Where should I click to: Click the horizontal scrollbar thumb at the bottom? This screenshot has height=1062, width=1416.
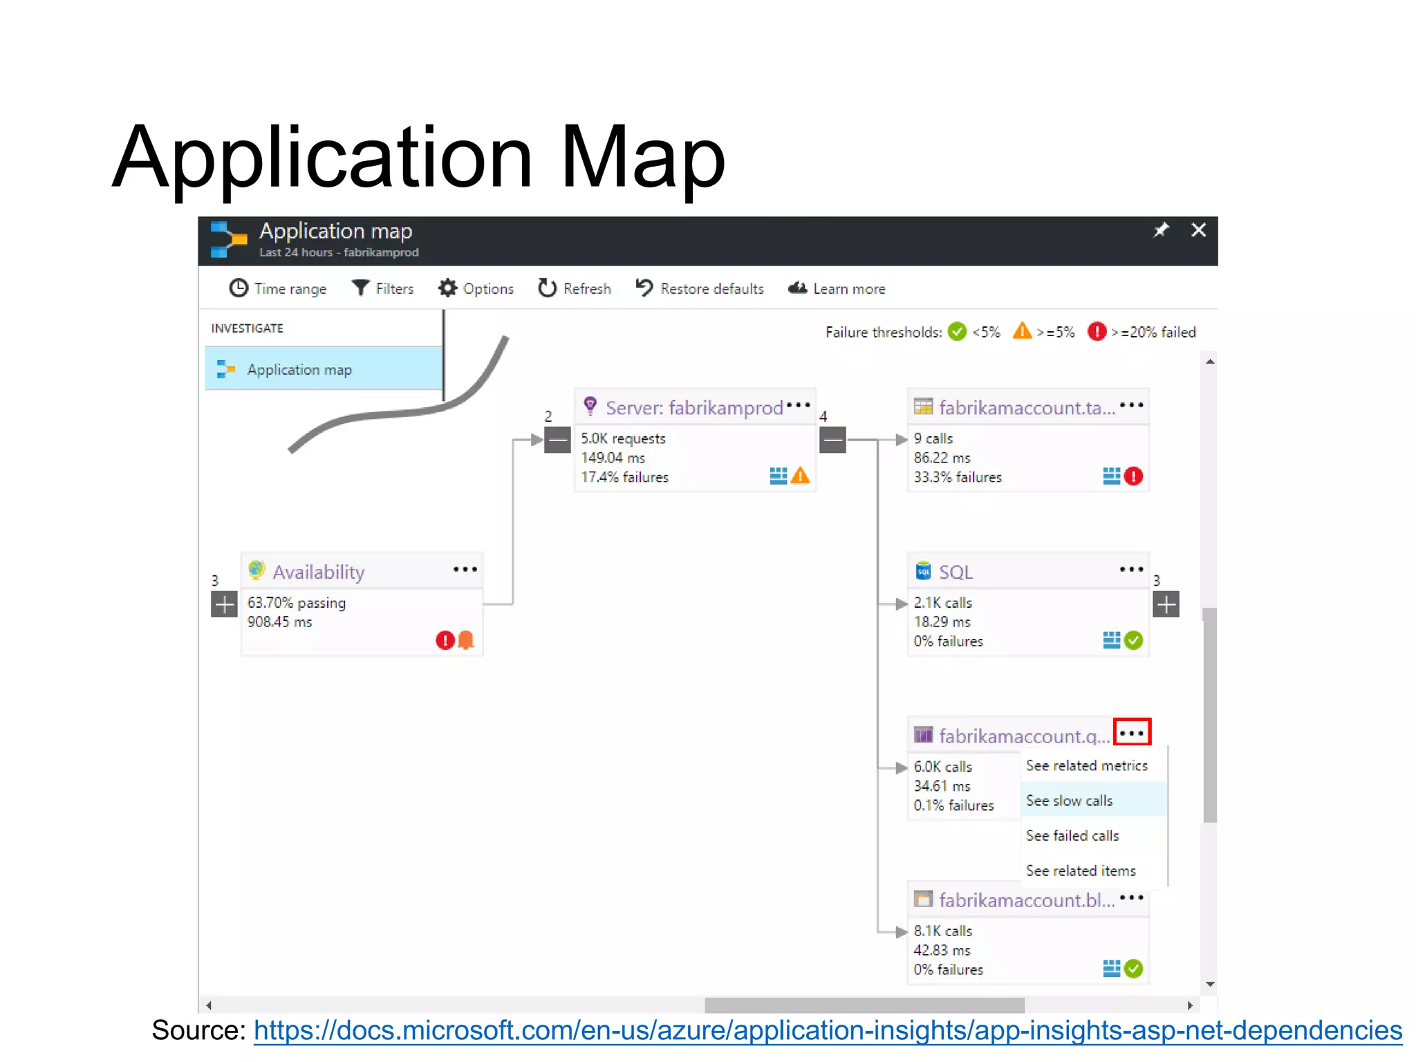coord(864,1005)
